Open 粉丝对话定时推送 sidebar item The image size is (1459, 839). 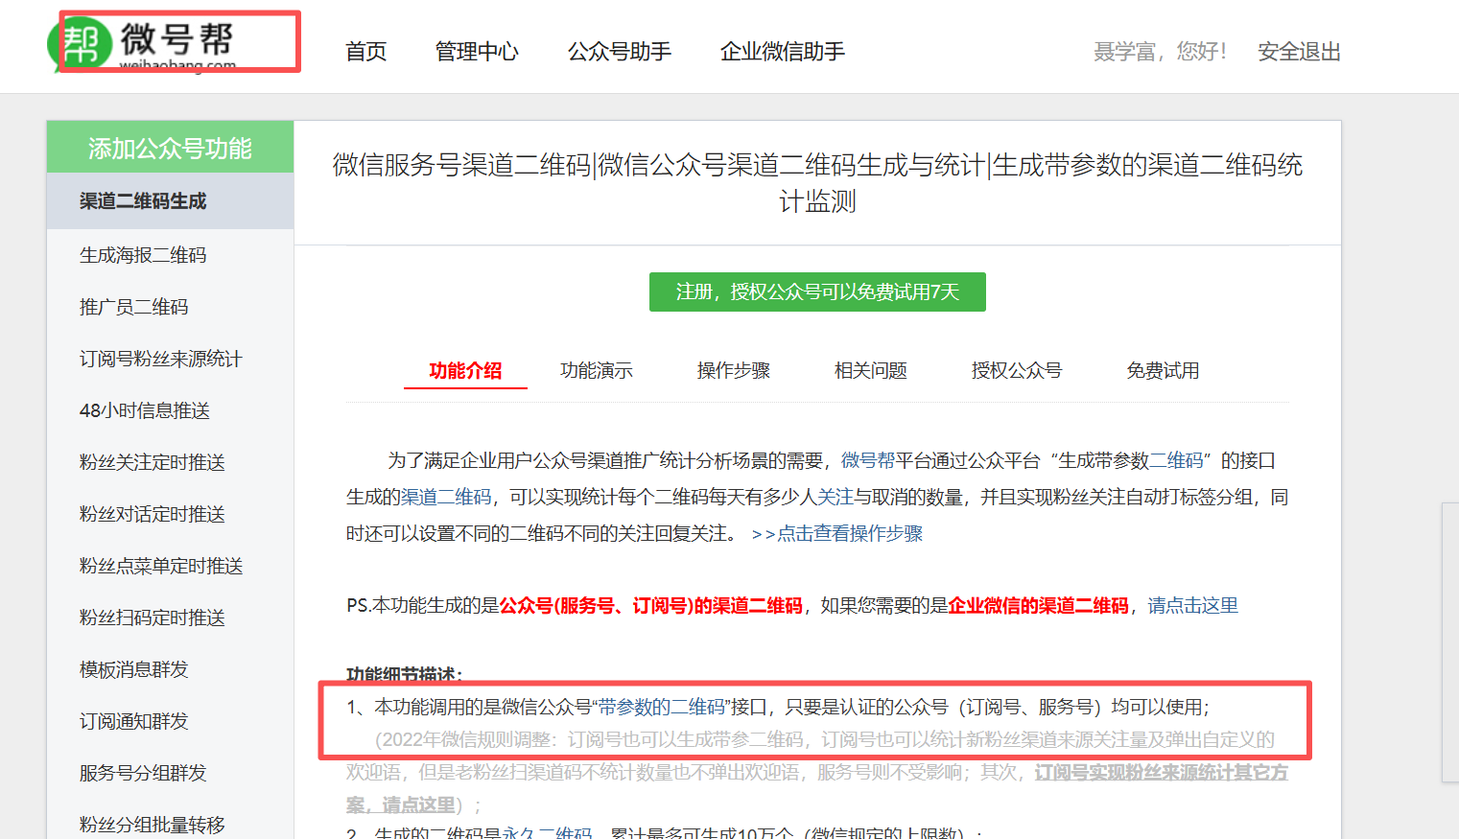(153, 514)
